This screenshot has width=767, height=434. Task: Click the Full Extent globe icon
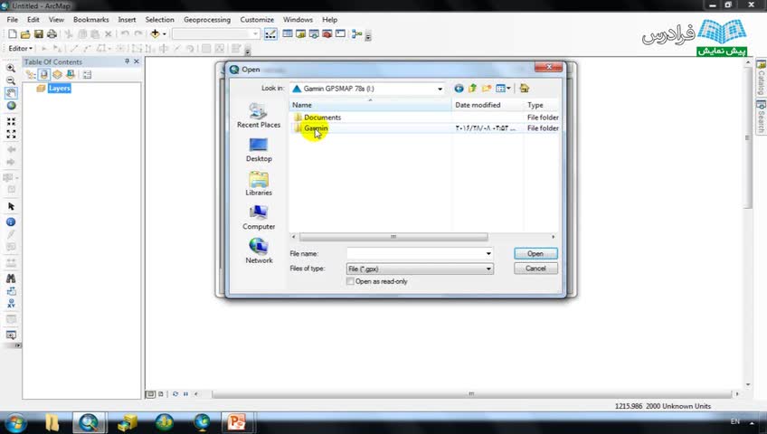11,106
